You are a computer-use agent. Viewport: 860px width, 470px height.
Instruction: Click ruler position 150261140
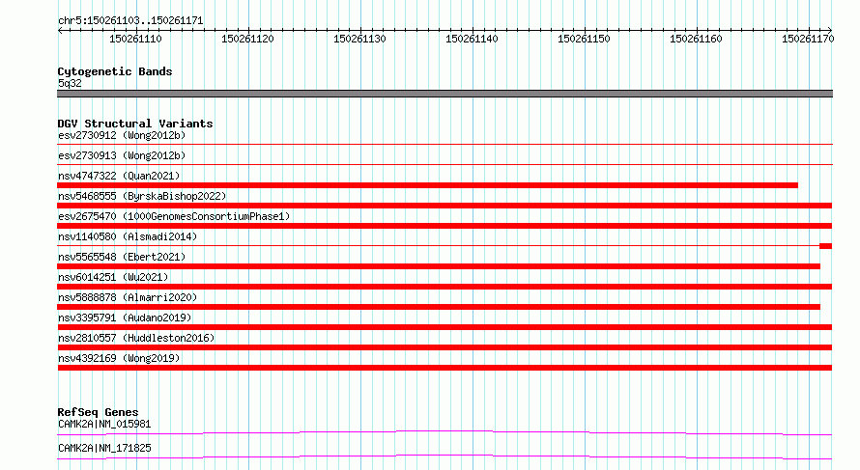click(472, 39)
